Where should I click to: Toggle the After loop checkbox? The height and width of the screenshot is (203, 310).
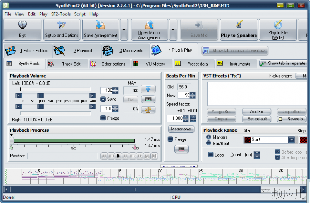pos(277,157)
